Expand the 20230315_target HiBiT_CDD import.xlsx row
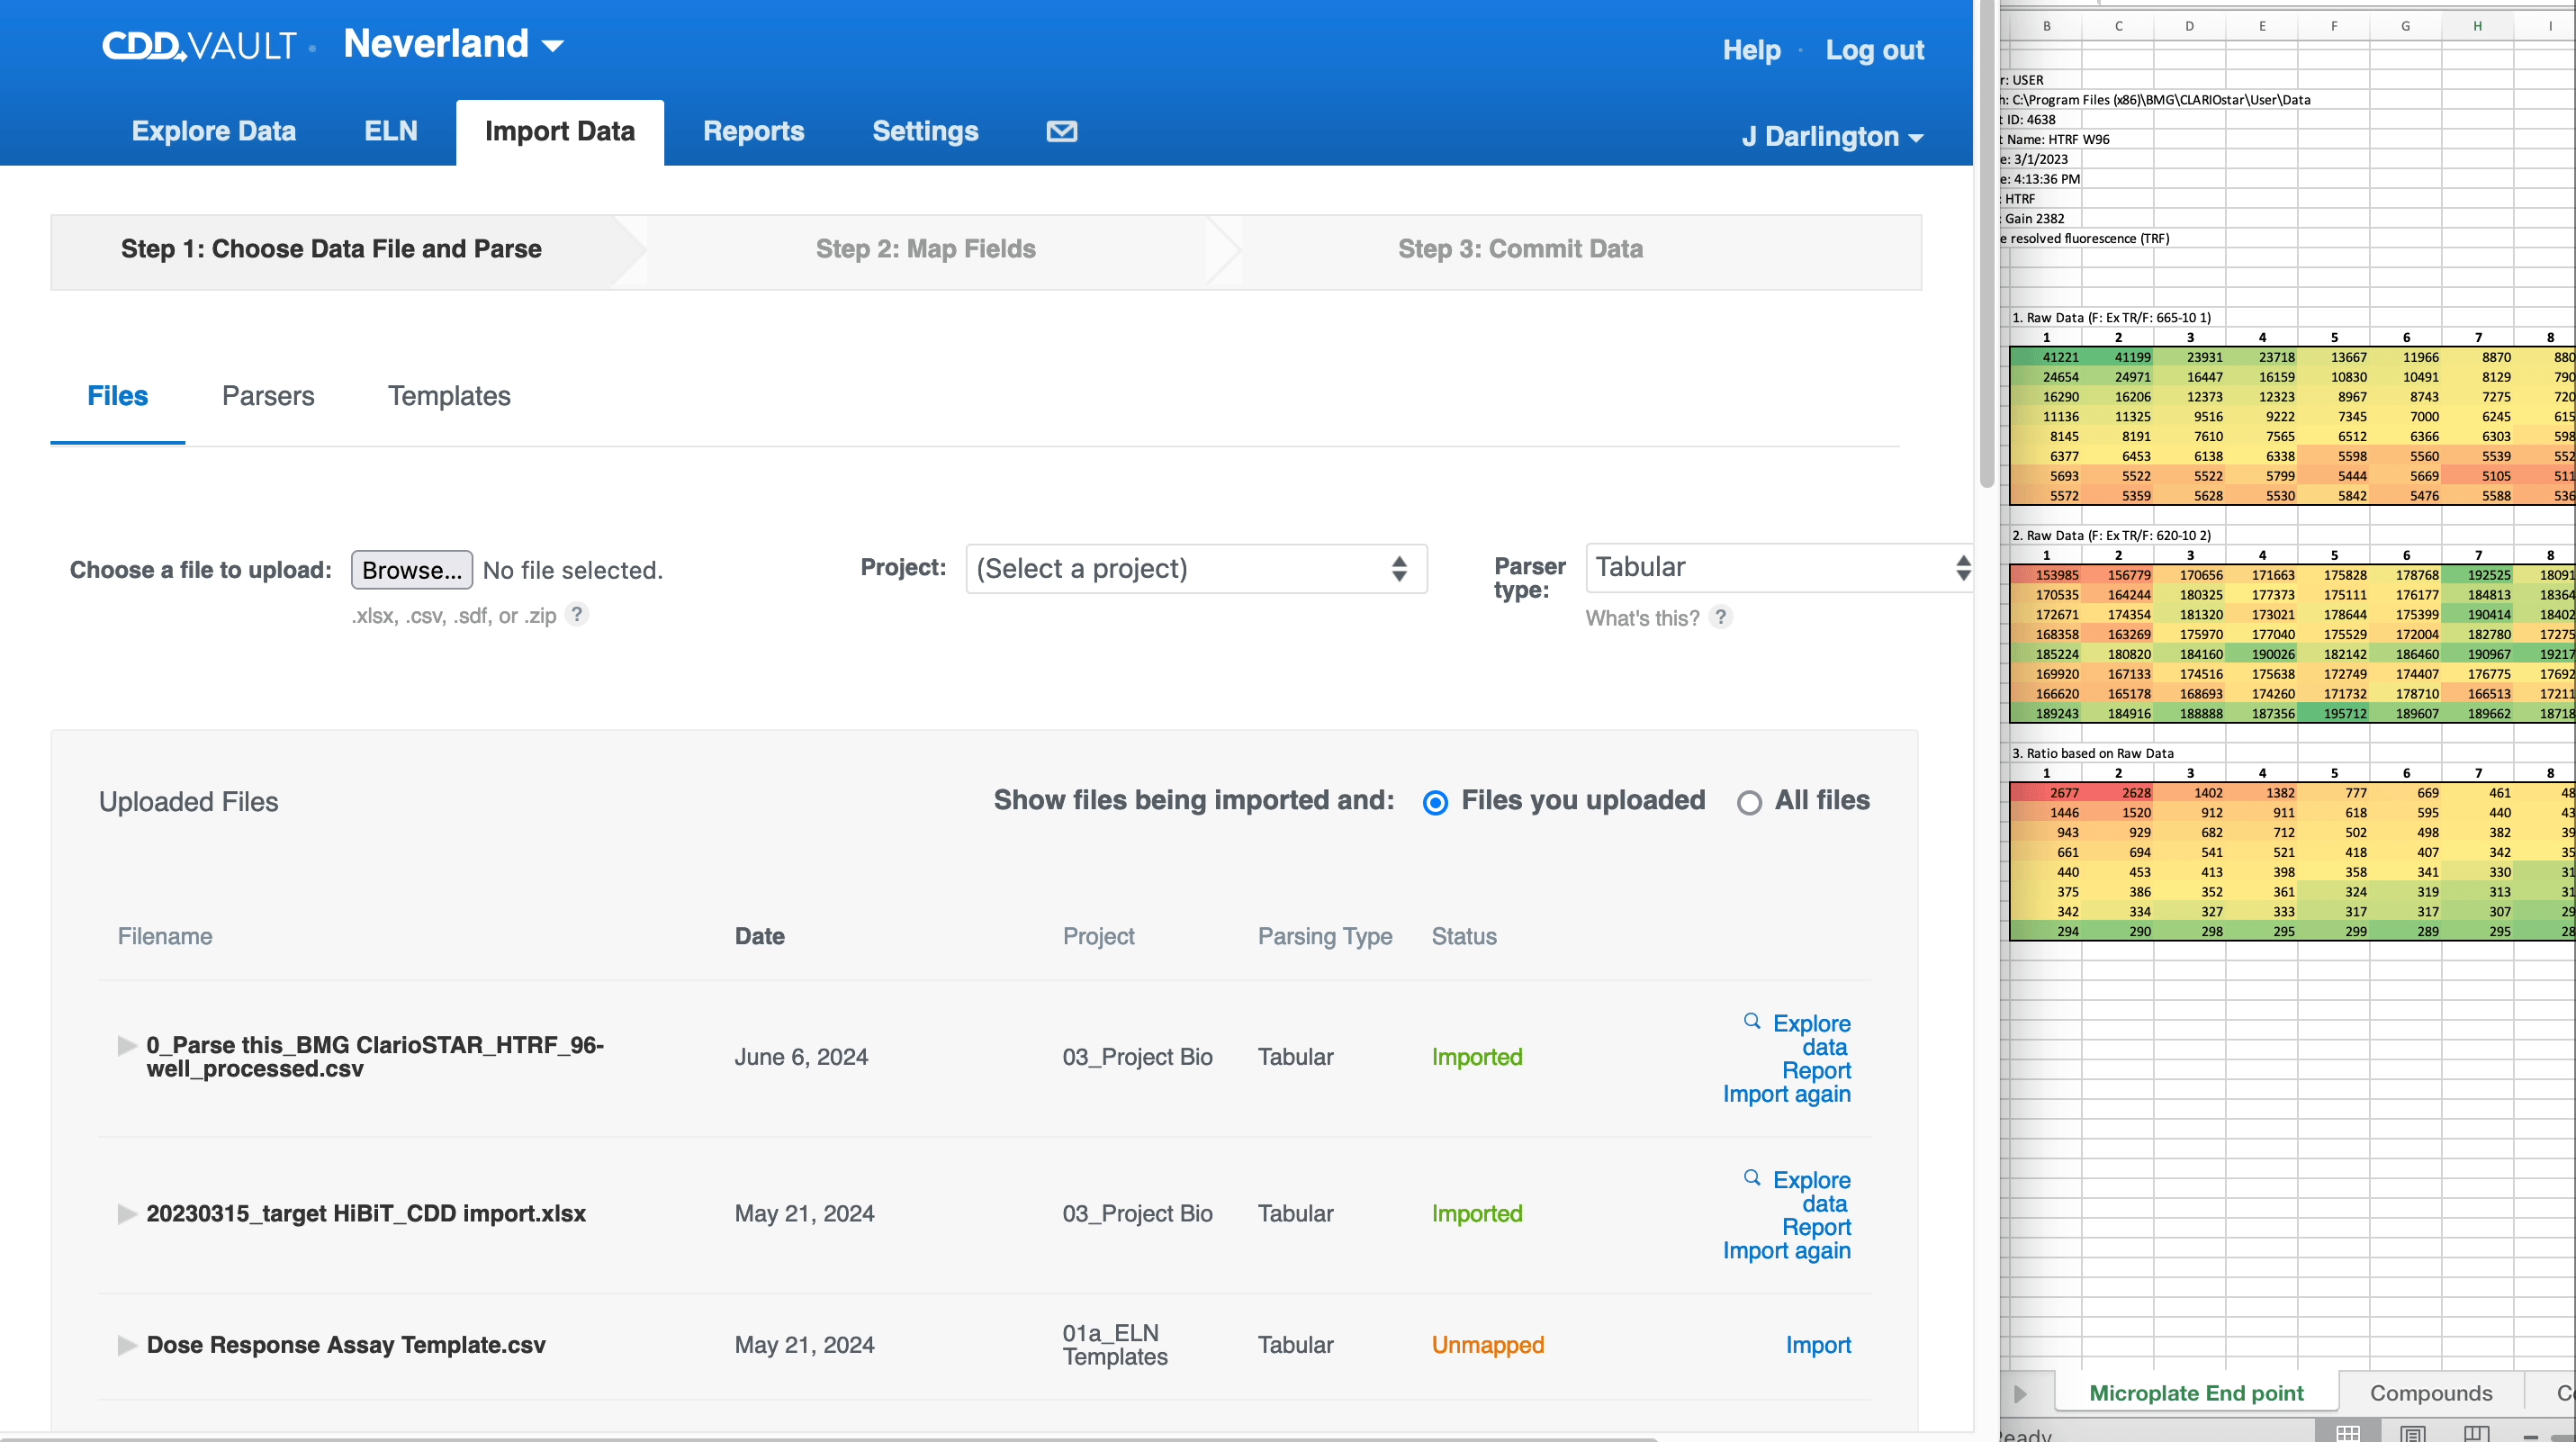 click(127, 1213)
